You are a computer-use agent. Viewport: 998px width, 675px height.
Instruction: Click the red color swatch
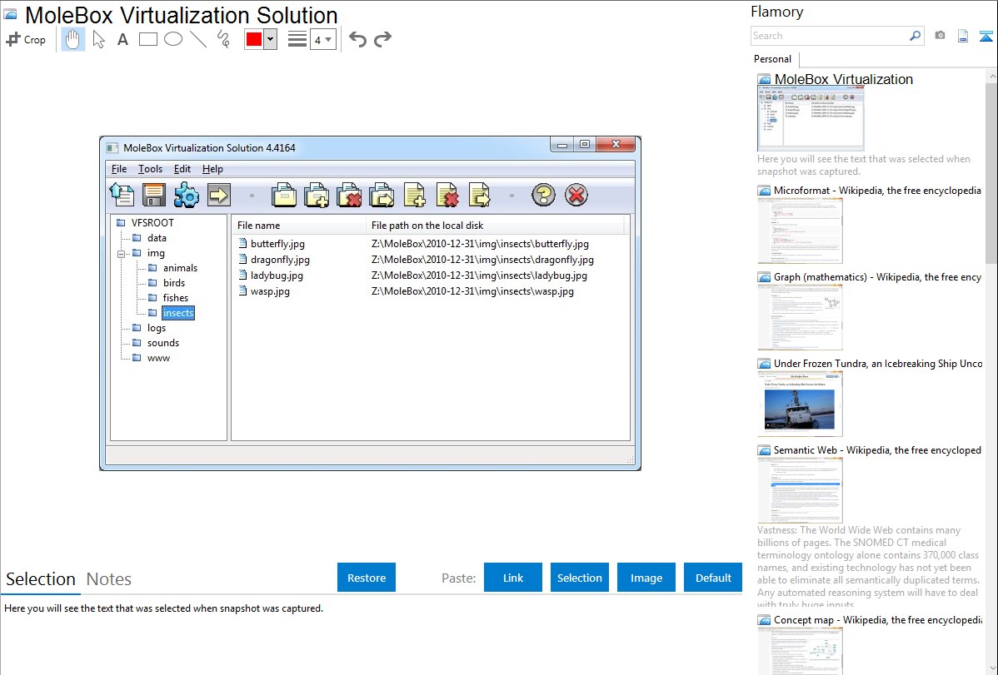(x=254, y=39)
